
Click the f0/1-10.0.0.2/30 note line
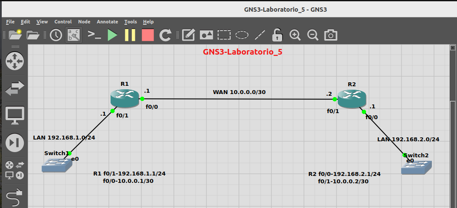[343, 181]
